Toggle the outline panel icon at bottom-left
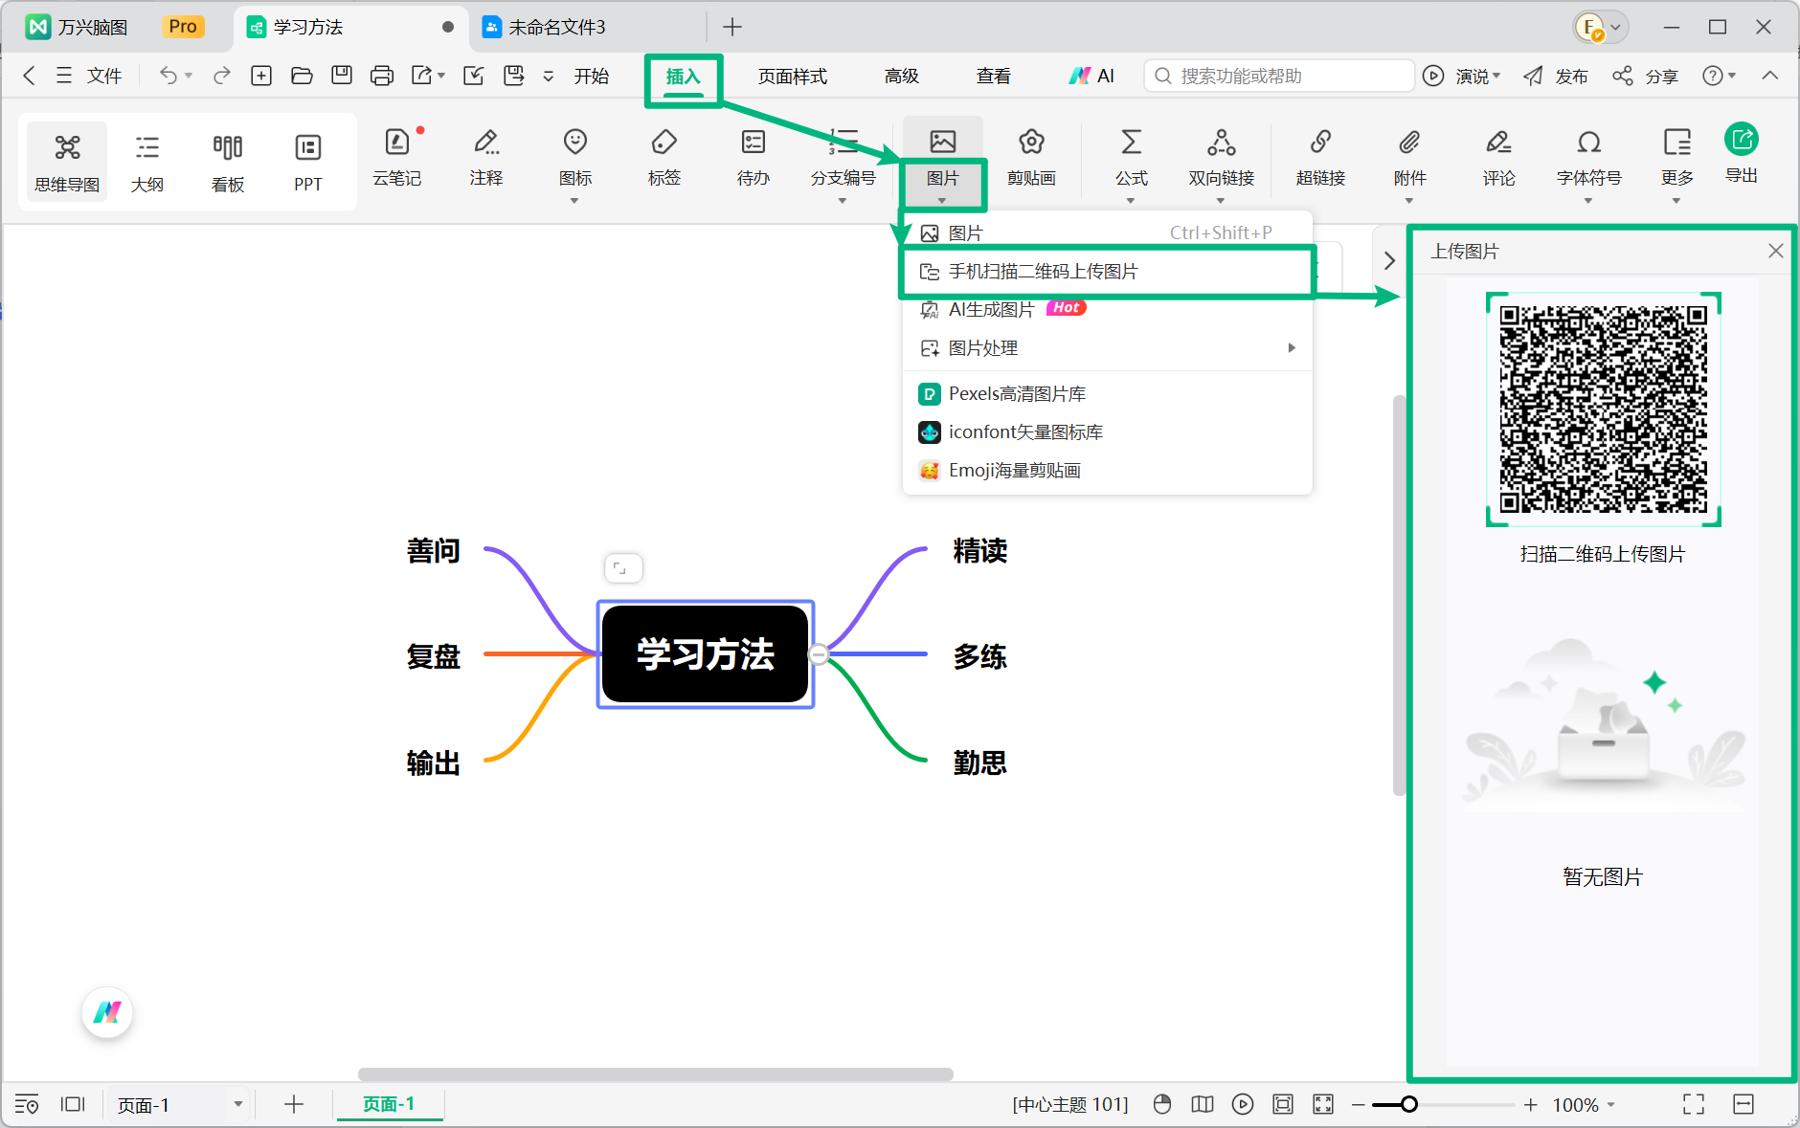This screenshot has width=1800, height=1128. pos(27,1104)
